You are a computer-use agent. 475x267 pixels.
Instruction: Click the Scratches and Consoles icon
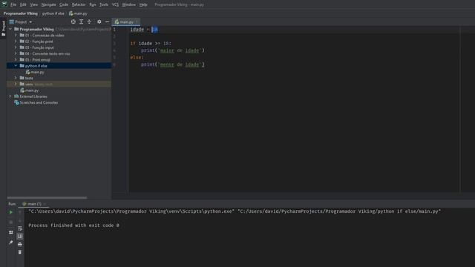click(16, 102)
